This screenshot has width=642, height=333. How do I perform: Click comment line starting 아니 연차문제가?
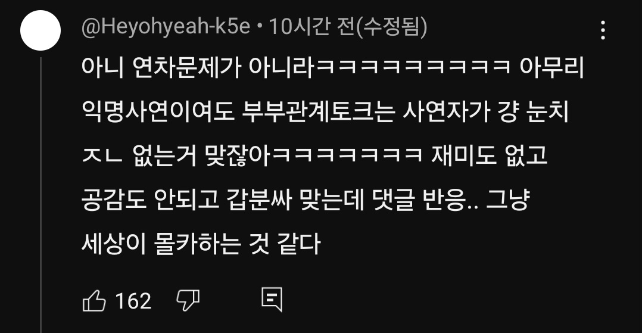(333, 67)
